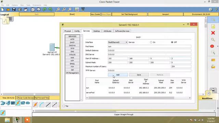Screen dimensions: 219x123
Task: Choose the Copper Straight-Through cable
Action: [x=48, y=105]
